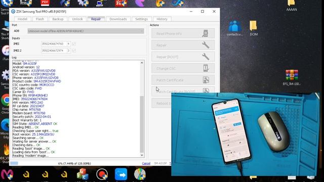Toggle the checkbox beside IMEI 2 field

coord(74,51)
